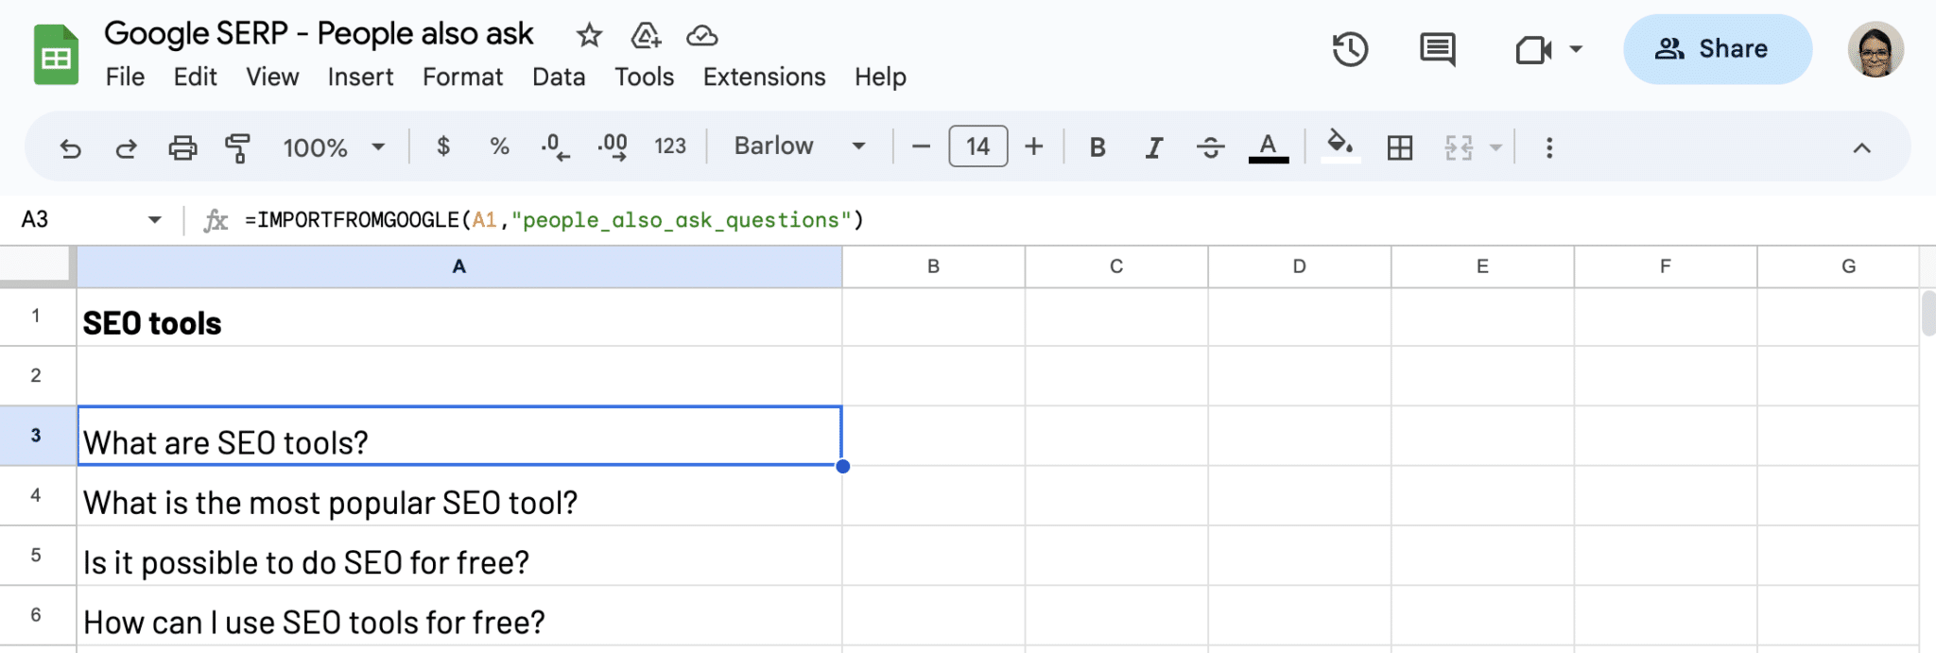The image size is (1936, 653).
Task: Start a video call via camera icon
Action: pos(1533,49)
